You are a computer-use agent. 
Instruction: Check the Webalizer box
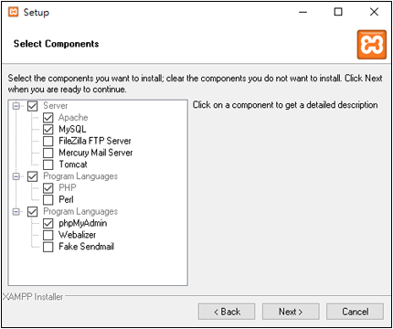click(48, 235)
